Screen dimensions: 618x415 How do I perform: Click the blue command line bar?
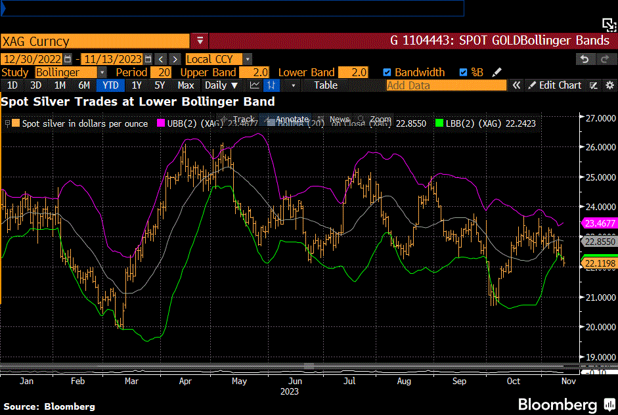(x=232, y=9)
